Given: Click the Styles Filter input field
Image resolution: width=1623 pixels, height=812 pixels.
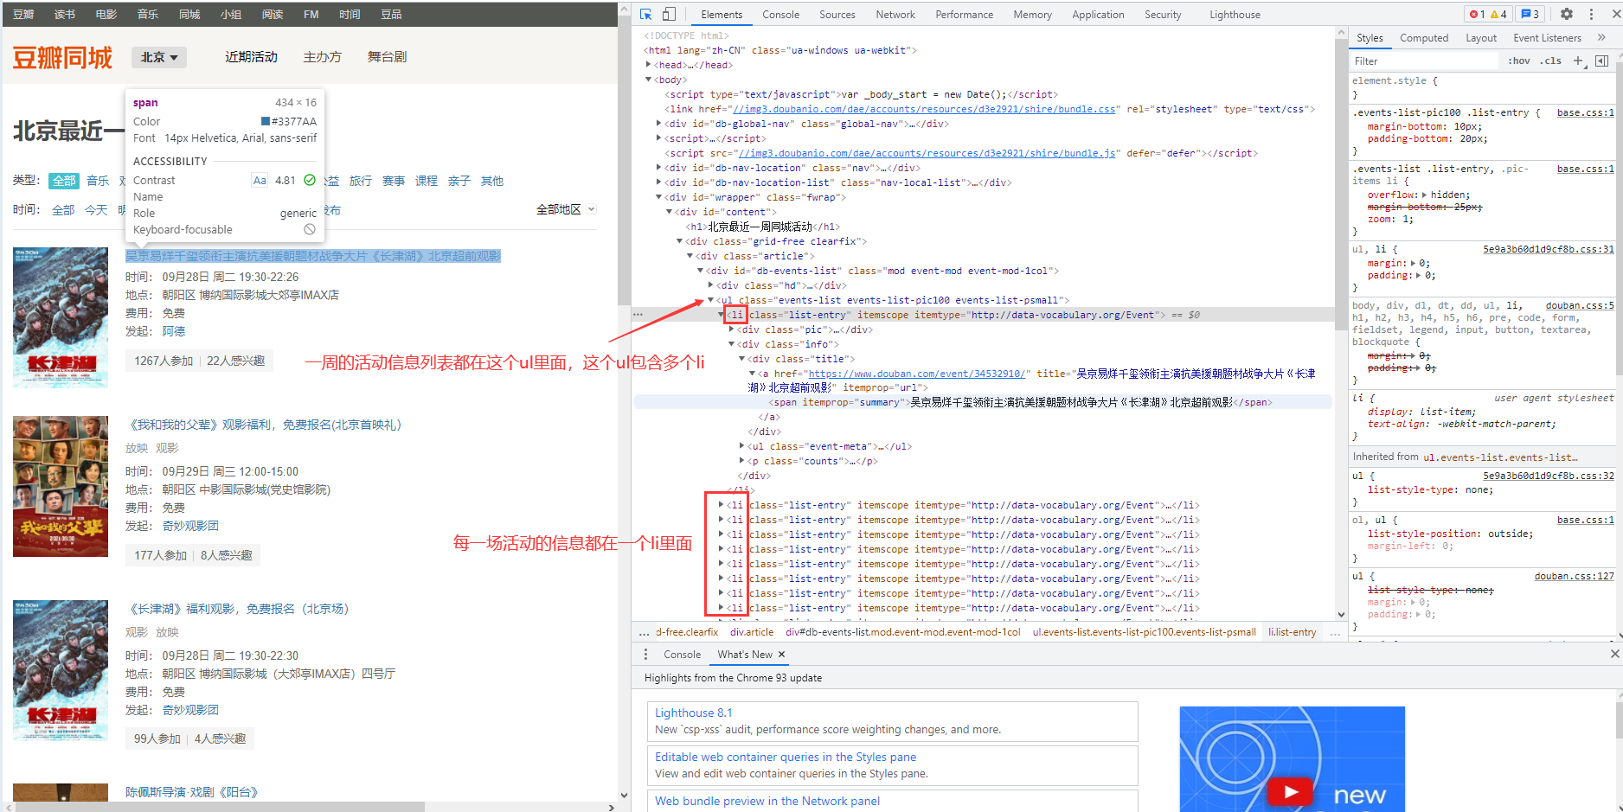Looking at the screenshot, I should (x=1424, y=61).
